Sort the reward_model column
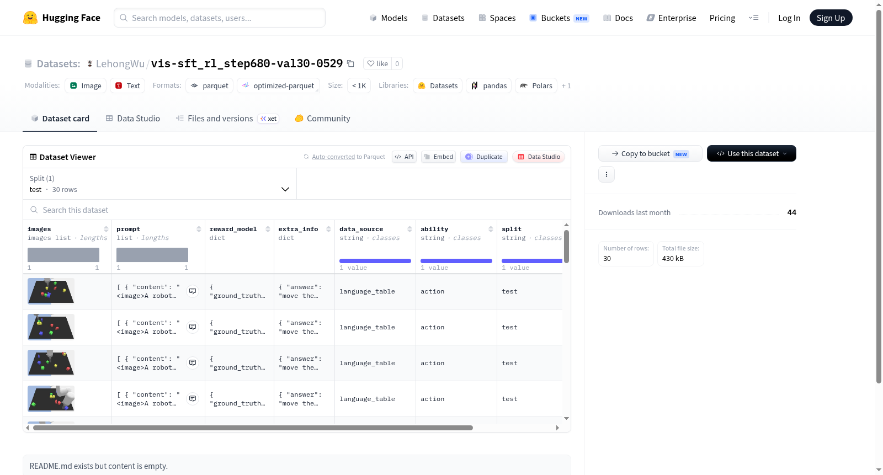 tap(268, 229)
